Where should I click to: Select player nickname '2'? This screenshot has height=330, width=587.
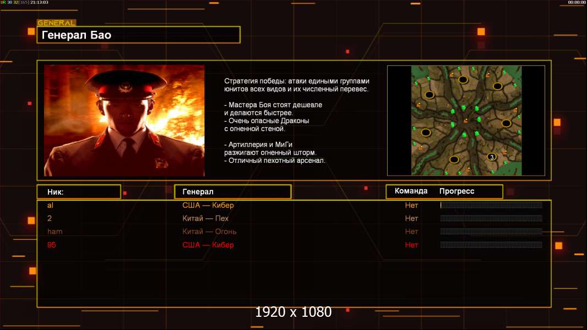point(50,218)
